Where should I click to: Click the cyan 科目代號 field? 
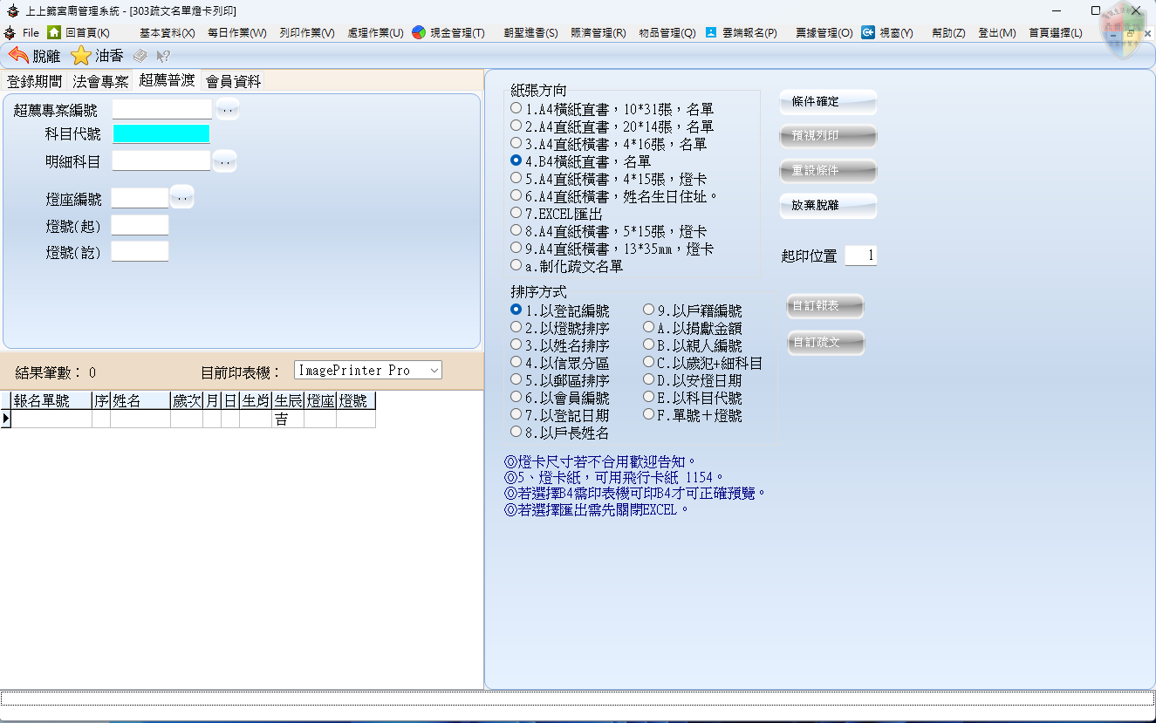(x=161, y=133)
